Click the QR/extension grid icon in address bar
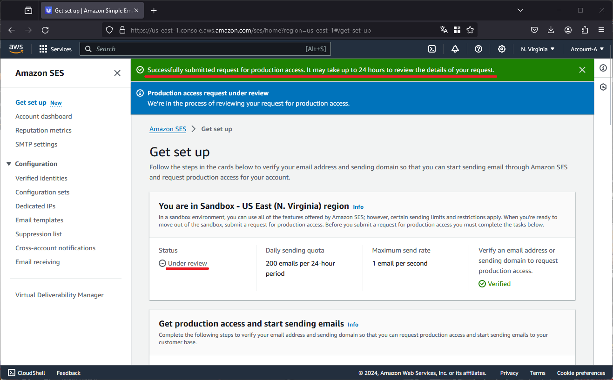This screenshot has width=613, height=380. (x=457, y=30)
